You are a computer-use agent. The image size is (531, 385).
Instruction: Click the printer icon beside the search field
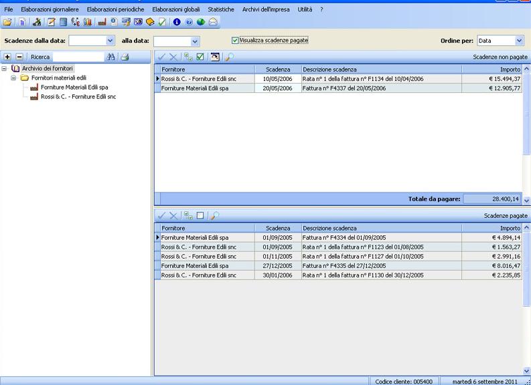[125, 57]
